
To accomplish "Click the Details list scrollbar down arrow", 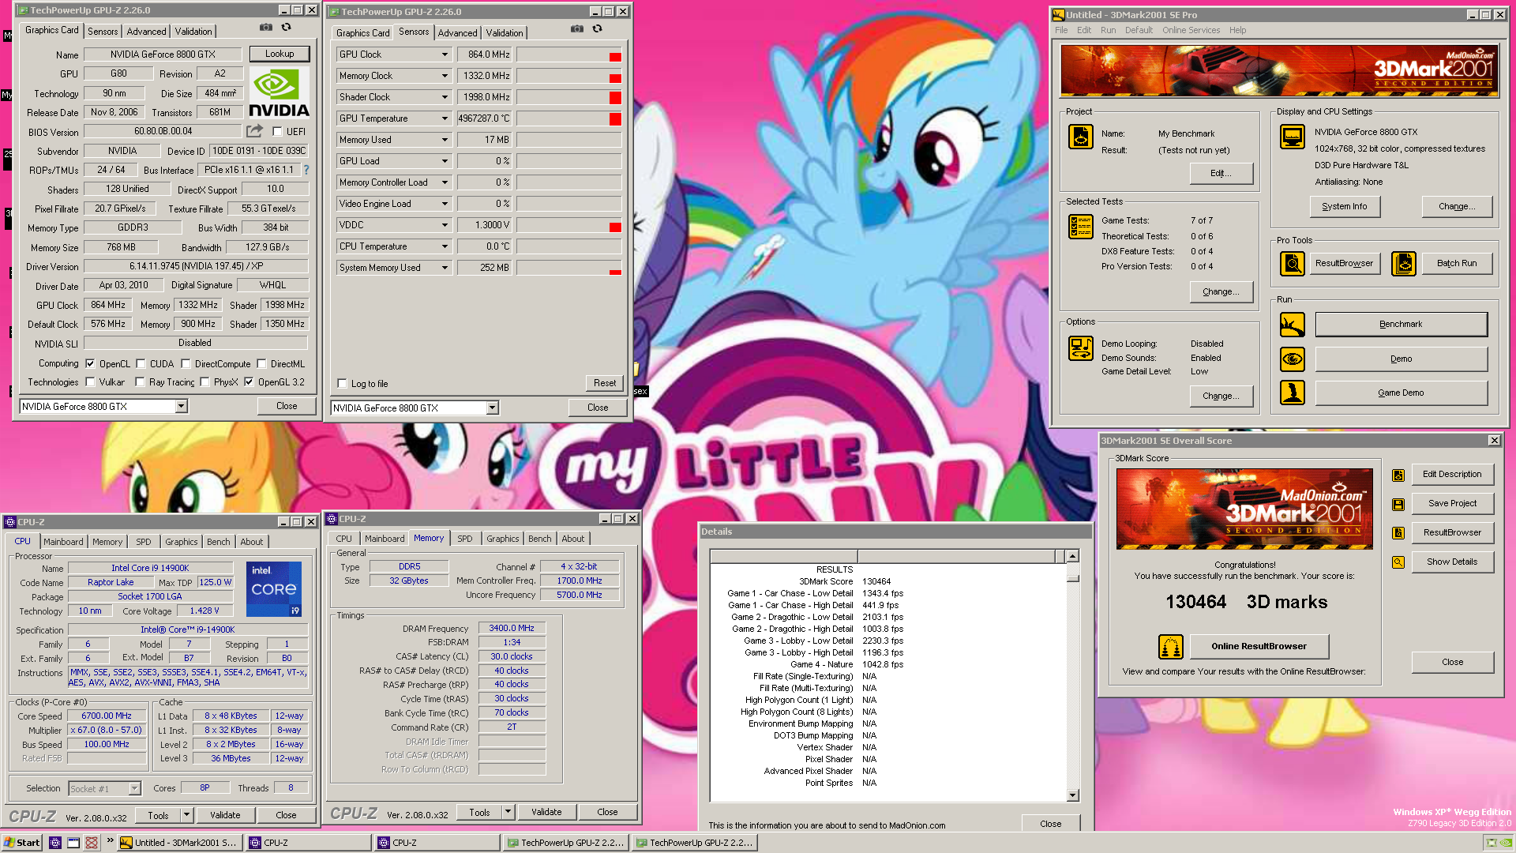I will 1072,795.
